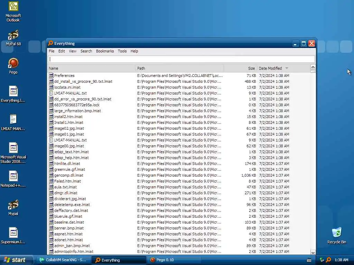Select baseline.dat.lmiat file name
354x265 pixels.
[x=69, y=222]
